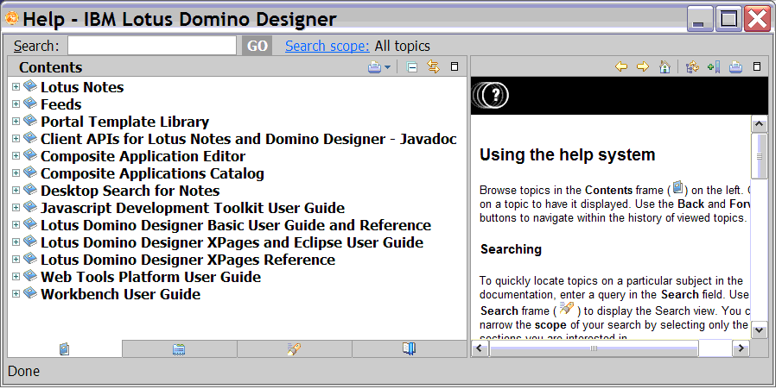This screenshot has height=389, width=782.
Task: Click the Search text input field
Action: [152, 46]
